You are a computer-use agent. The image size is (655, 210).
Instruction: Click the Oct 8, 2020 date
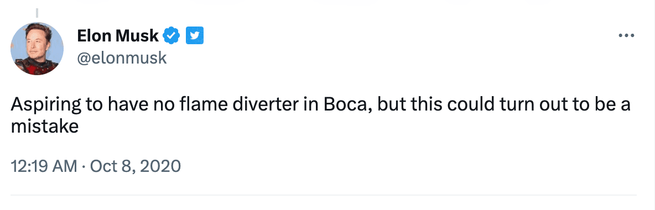click(x=136, y=166)
